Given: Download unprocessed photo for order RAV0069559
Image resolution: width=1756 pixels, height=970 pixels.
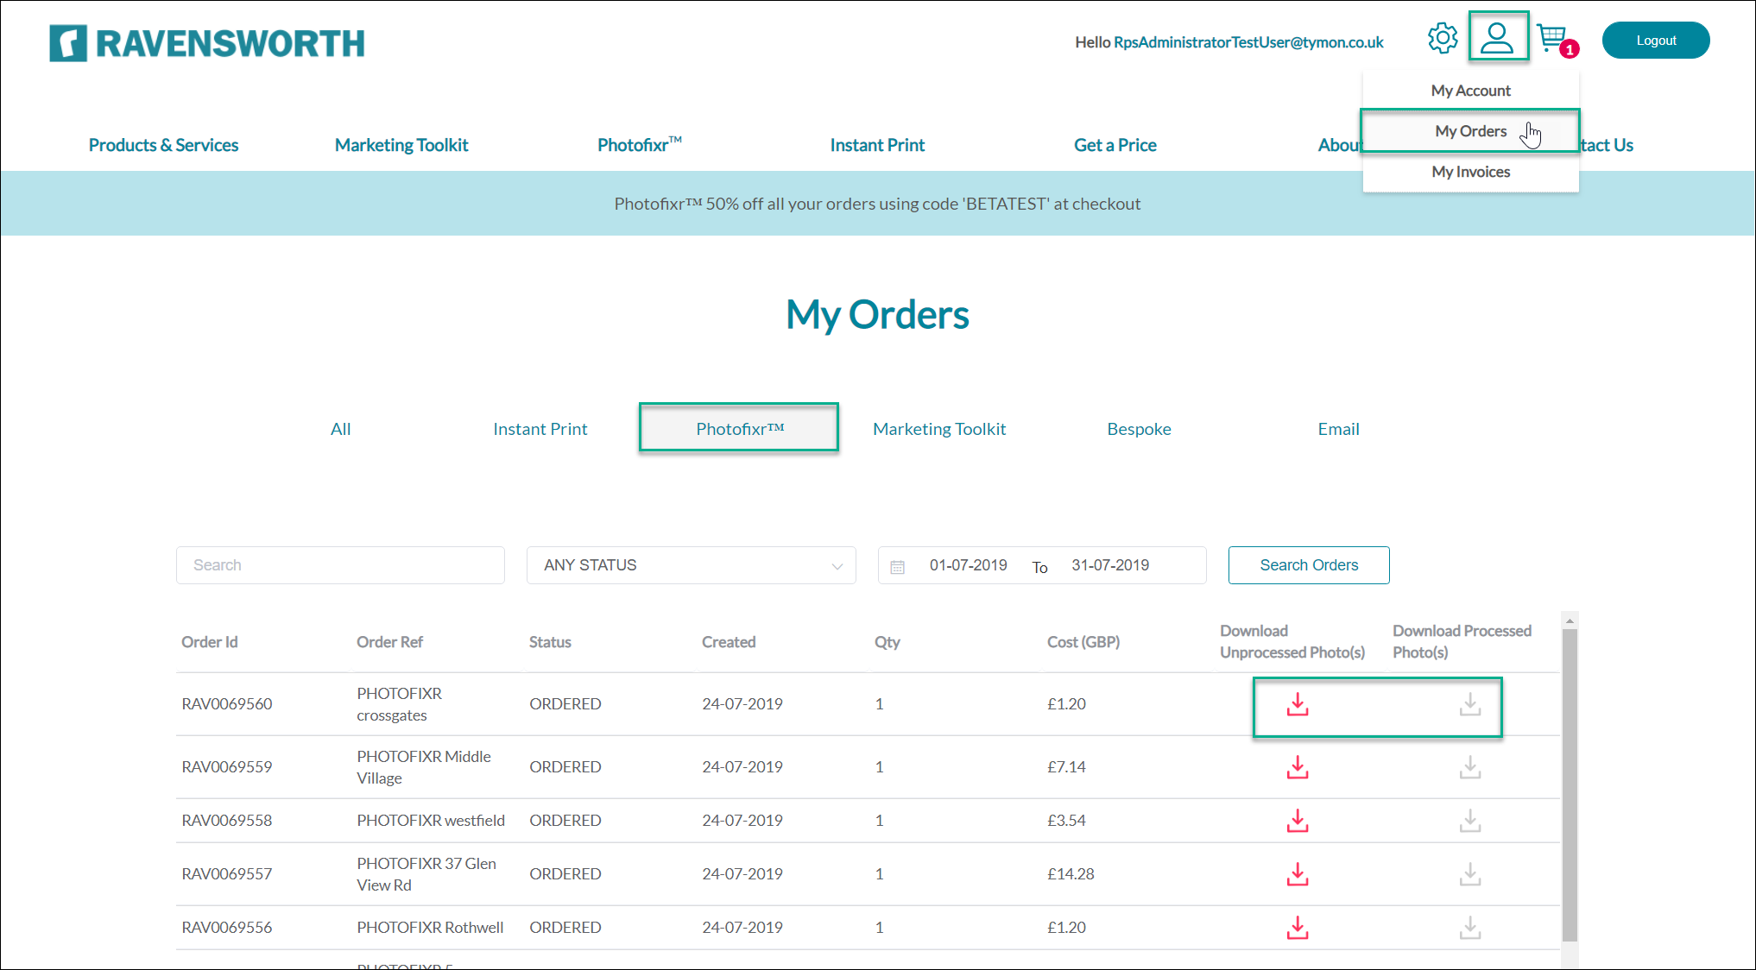Looking at the screenshot, I should tap(1297, 767).
